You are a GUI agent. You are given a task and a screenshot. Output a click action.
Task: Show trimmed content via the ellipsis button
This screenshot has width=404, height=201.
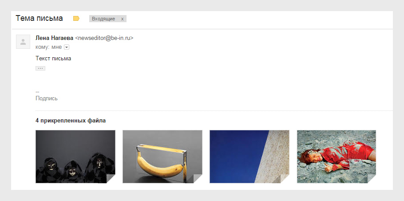coord(40,68)
